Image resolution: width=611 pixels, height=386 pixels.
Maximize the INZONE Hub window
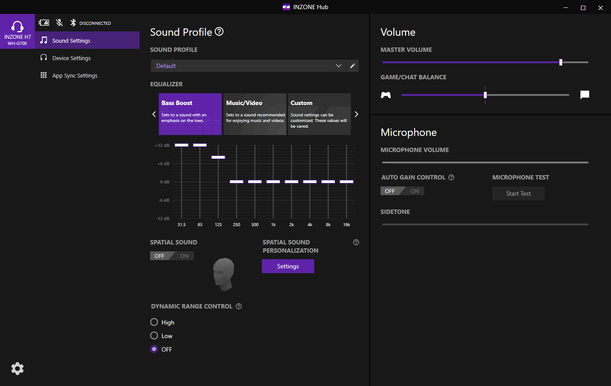(x=583, y=7)
